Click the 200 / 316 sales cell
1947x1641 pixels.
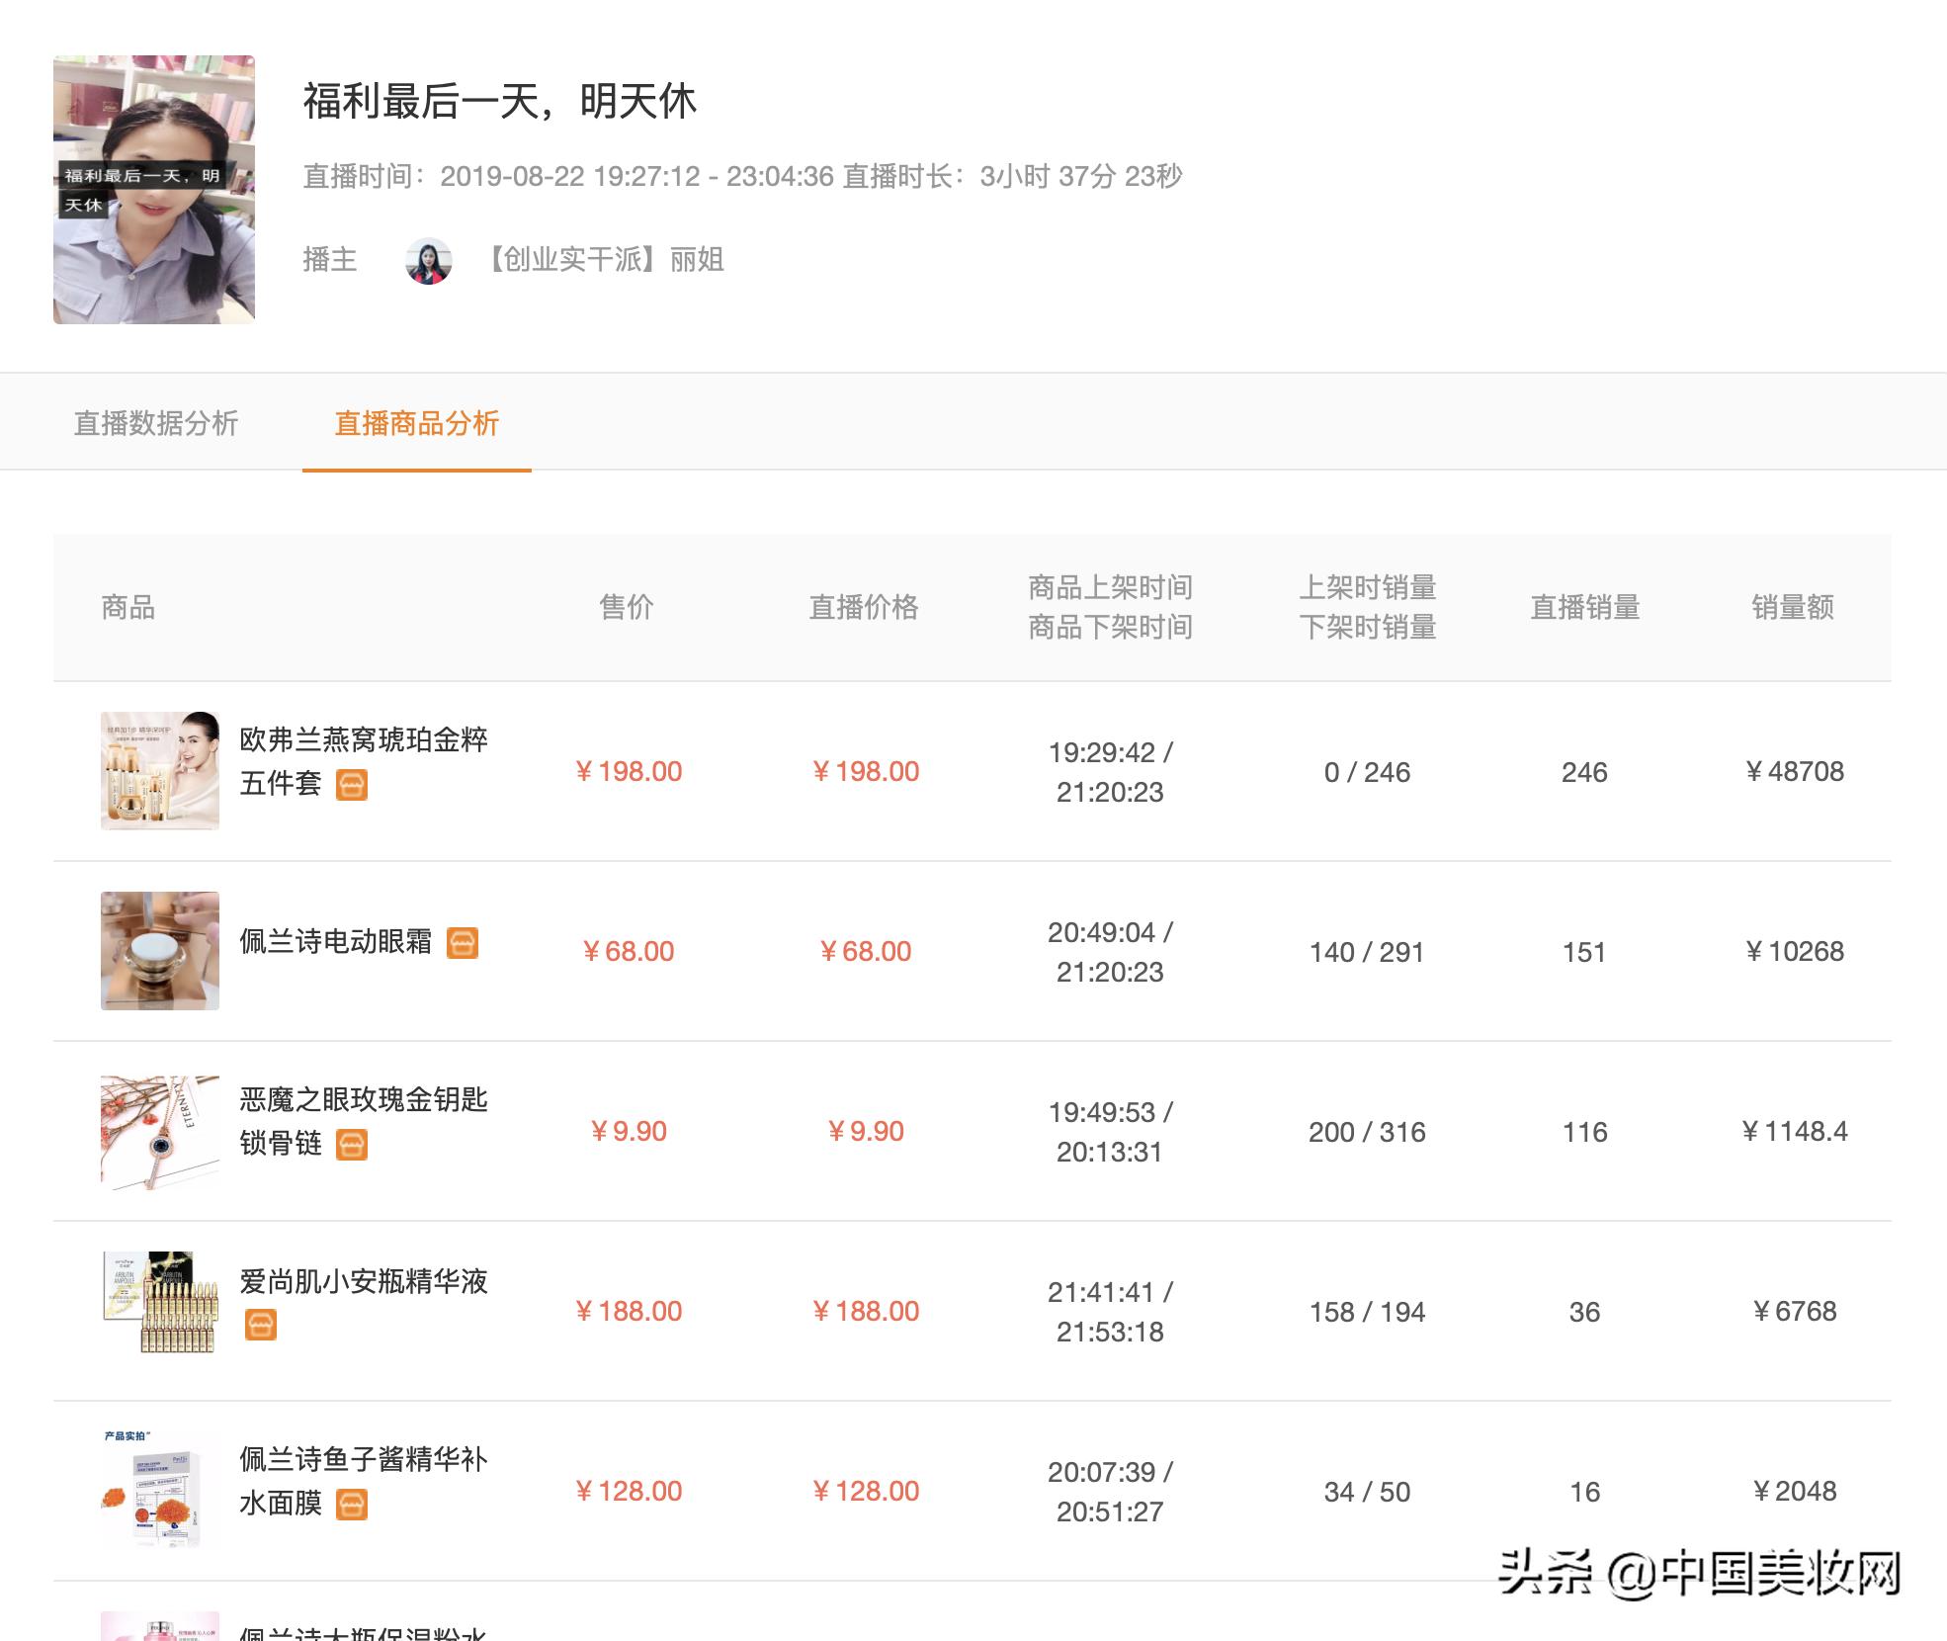click(1367, 1132)
